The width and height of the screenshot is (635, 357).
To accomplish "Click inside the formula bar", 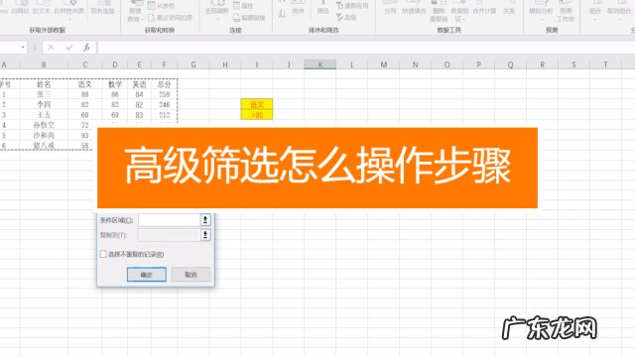I will click(366, 48).
